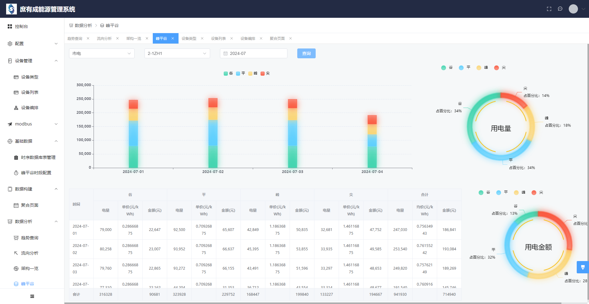This screenshot has width=589, height=304.
Task: Collapse the 数据构建 menu chevron
Action: [56, 189]
